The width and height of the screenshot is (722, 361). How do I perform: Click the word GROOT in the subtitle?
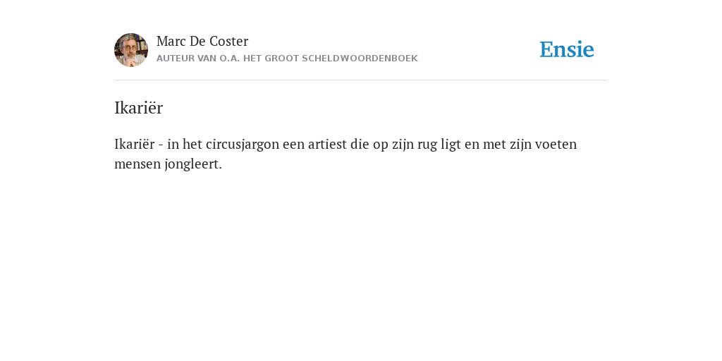pos(281,59)
